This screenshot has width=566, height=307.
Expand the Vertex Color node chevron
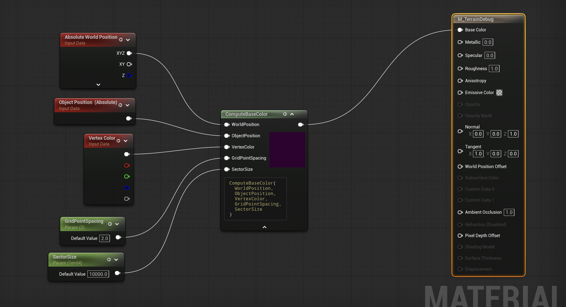point(126,141)
